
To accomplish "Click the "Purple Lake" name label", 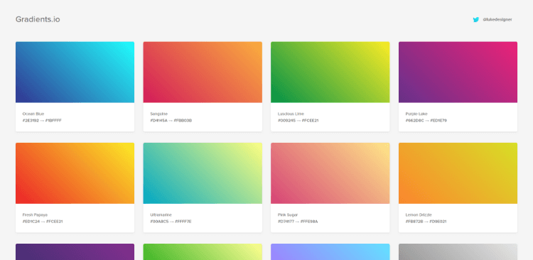I will point(416,114).
